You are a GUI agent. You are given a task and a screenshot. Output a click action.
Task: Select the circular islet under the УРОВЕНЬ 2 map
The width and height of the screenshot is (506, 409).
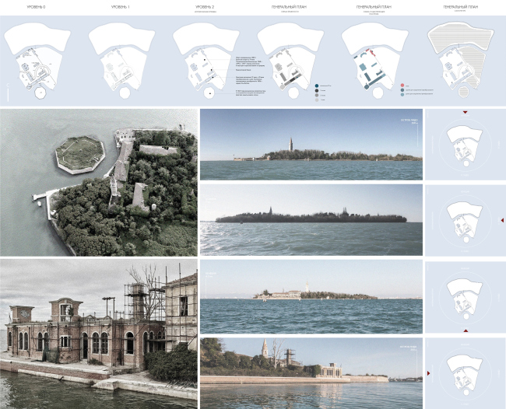207,93
